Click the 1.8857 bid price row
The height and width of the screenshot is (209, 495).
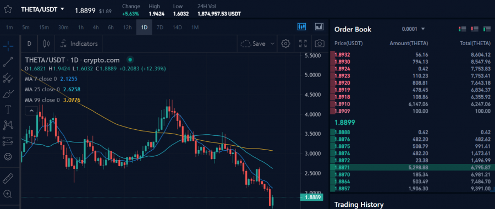[x=413, y=189]
